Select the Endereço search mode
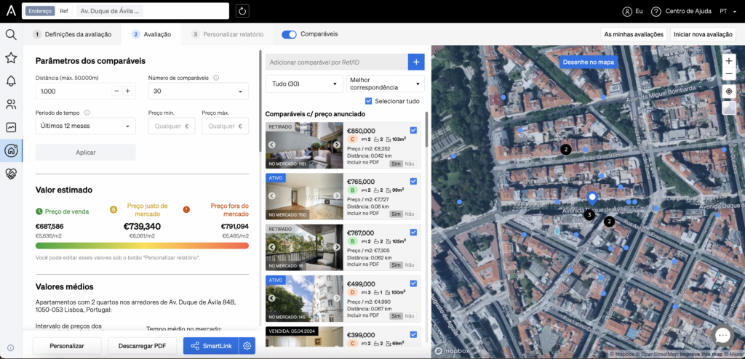The image size is (745, 359). coord(41,12)
